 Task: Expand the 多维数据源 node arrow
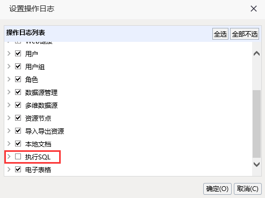click(x=9, y=105)
